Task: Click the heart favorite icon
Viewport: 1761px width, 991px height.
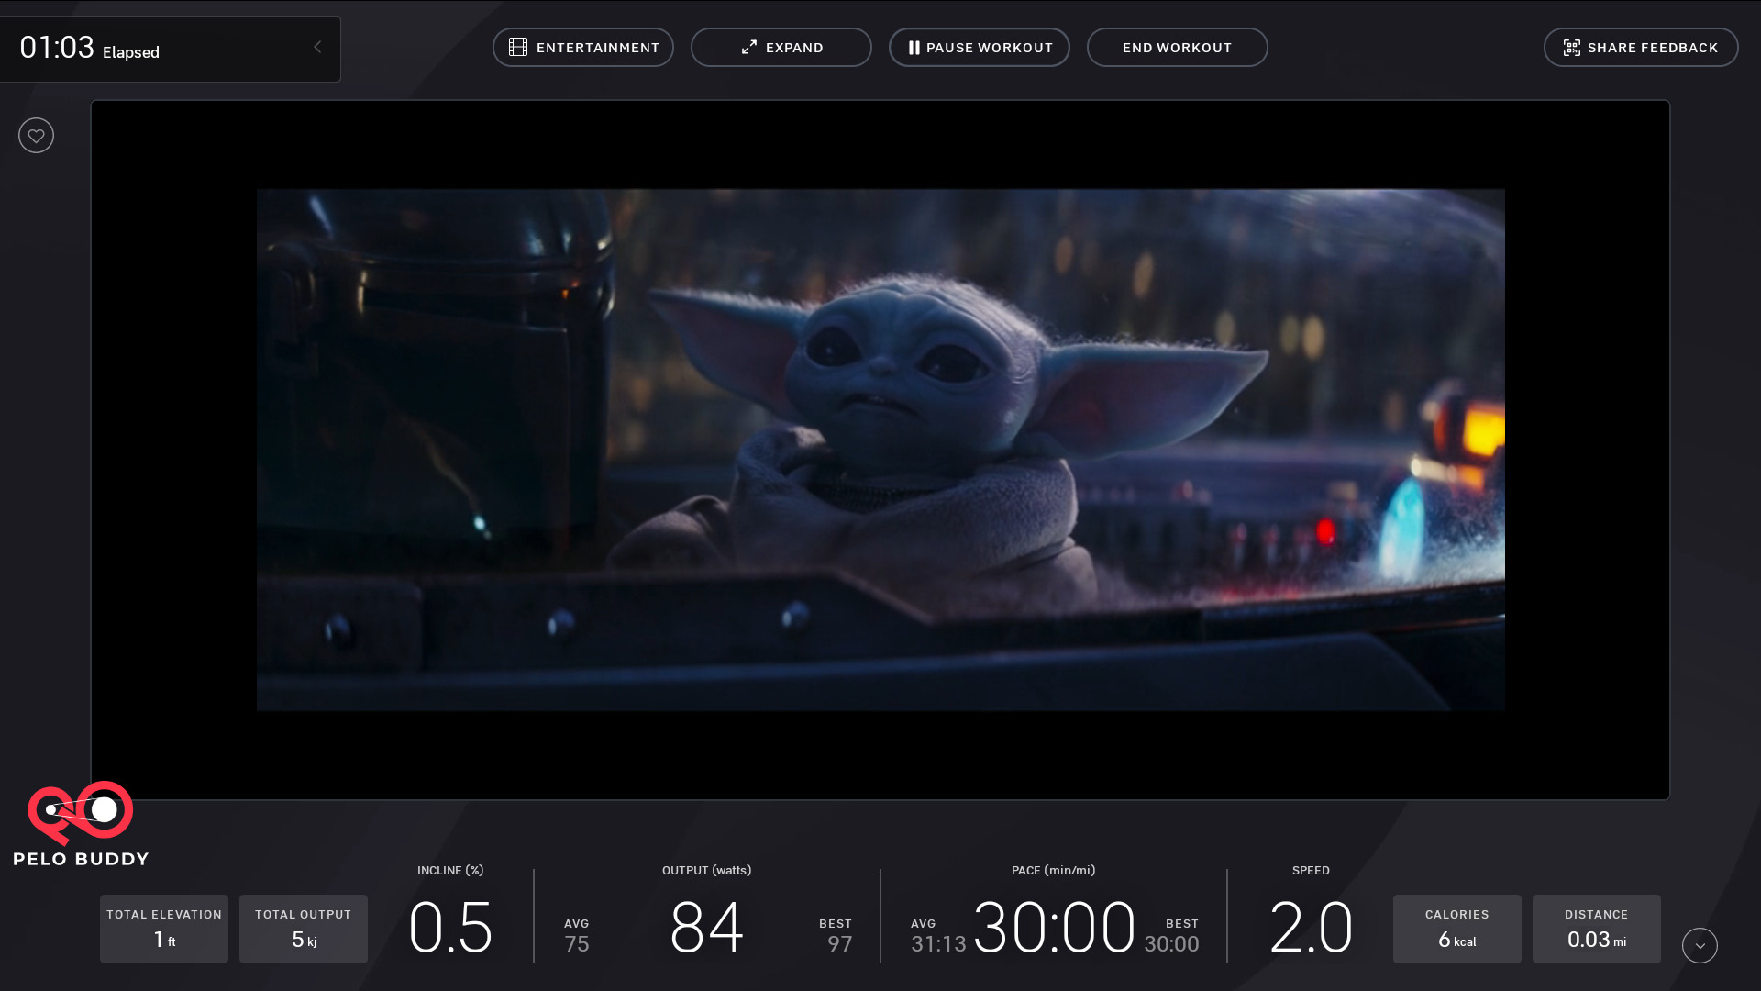Action: (36, 136)
